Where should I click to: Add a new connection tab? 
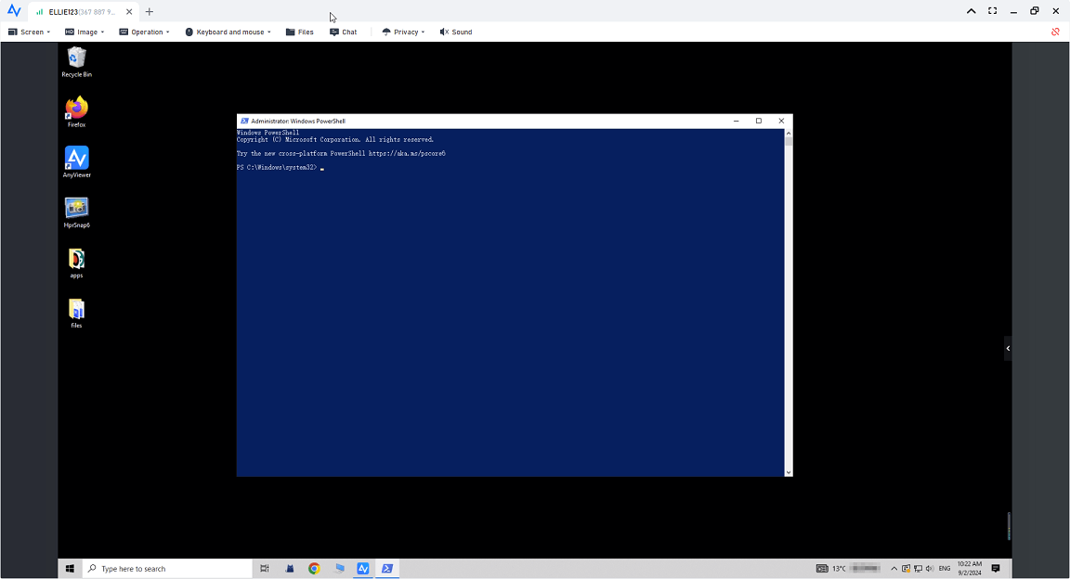pyautogui.click(x=150, y=11)
